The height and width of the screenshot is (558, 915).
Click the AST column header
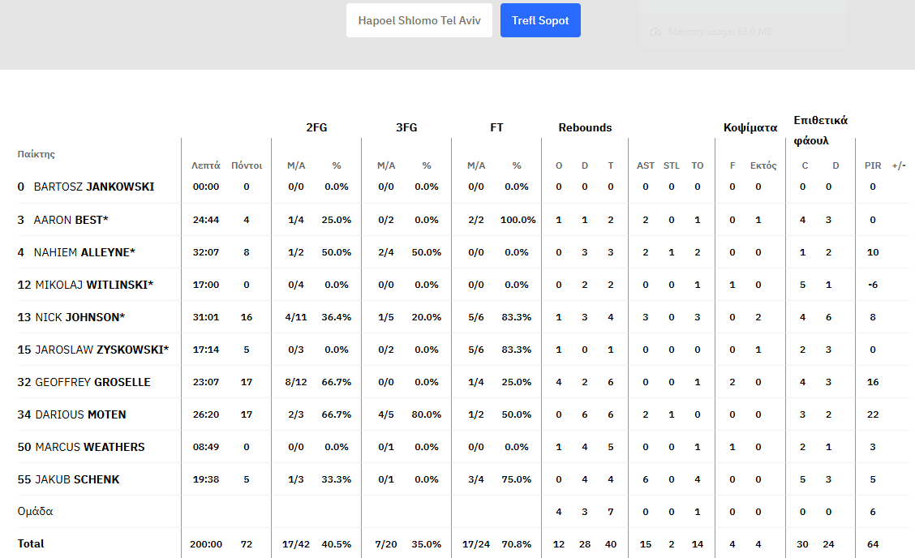(x=646, y=165)
